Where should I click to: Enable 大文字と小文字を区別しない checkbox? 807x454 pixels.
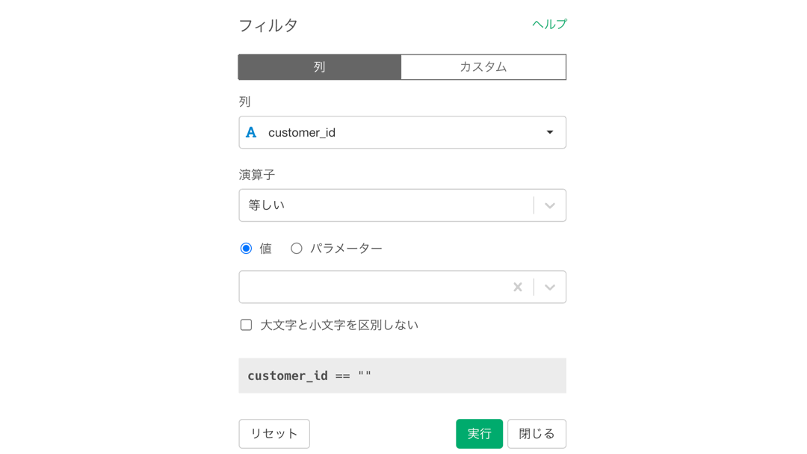click(246, 325)
